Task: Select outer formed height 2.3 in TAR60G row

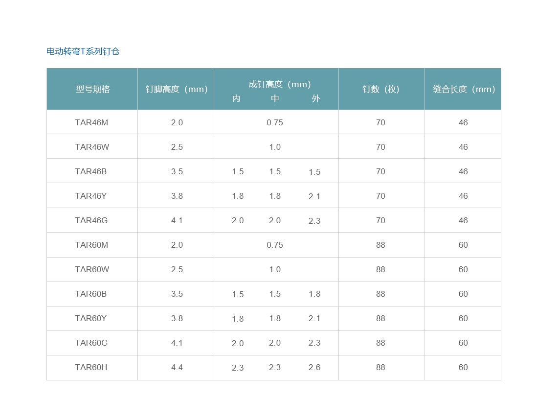Action: click(314, 343)
